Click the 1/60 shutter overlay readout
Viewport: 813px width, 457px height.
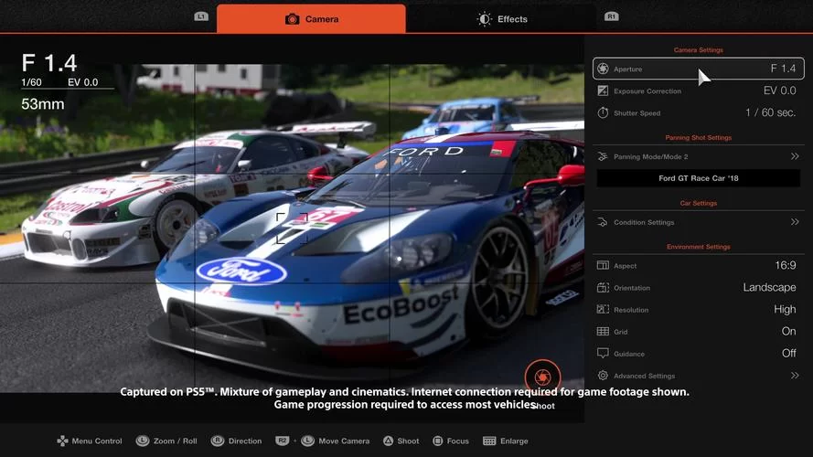32,82
